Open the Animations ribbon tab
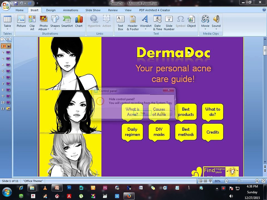Screen dimensions: 267x200 pyautogui.click(x=70, y=10)
